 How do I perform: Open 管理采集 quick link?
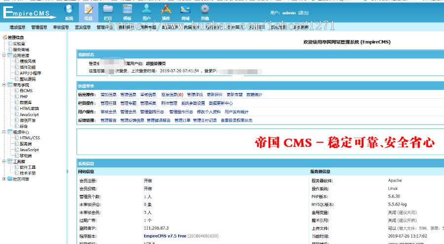148,103
